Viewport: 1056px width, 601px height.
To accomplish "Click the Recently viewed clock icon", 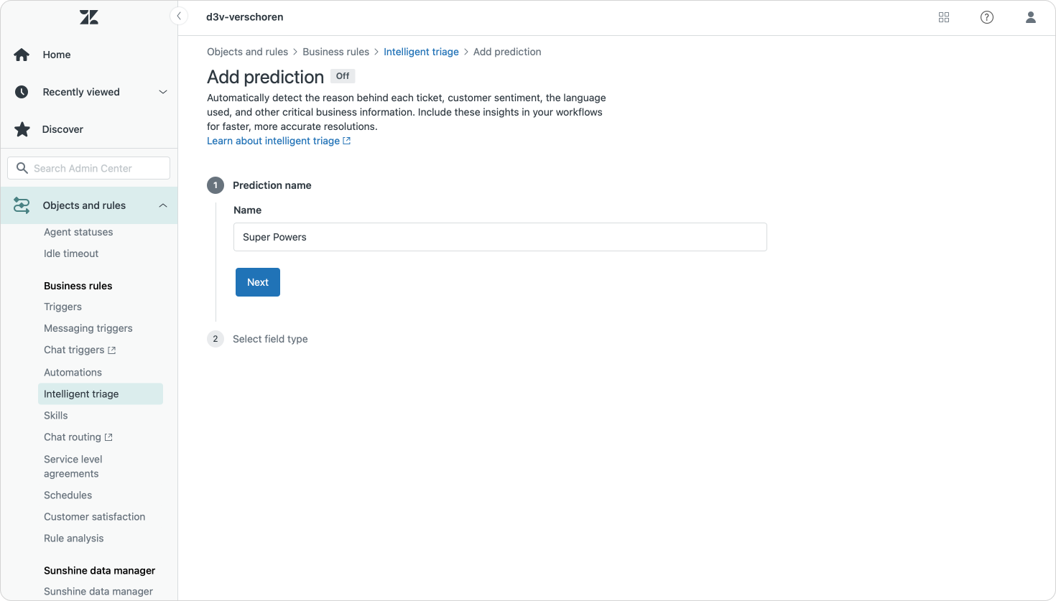I will (22, 92).
